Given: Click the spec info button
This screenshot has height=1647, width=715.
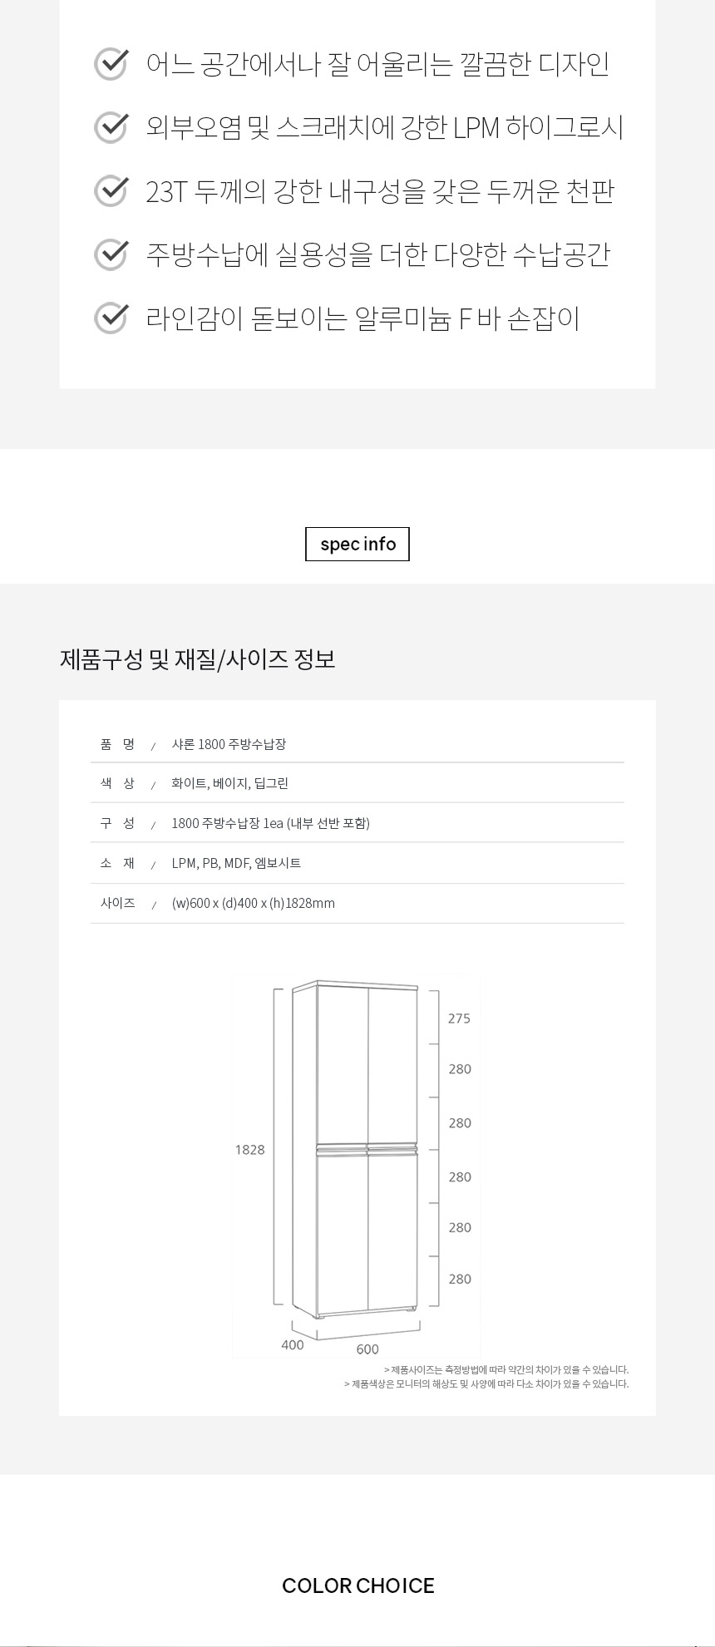Looking at the screenshot, I should [357, 544].
